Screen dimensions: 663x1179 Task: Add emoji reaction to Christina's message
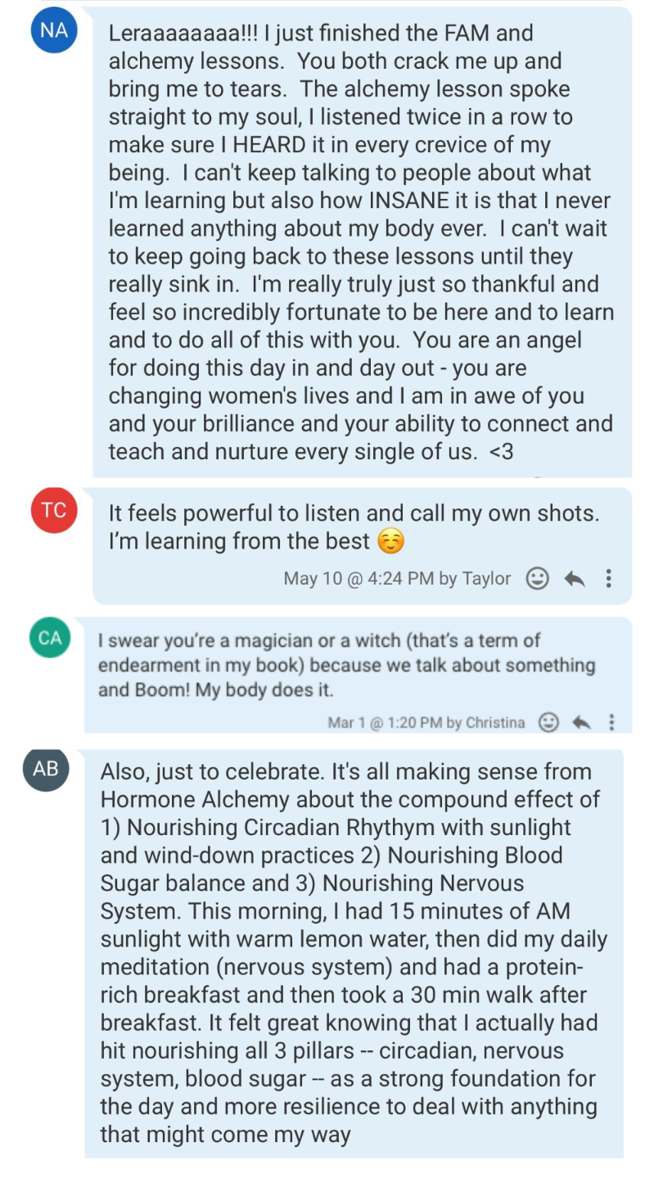coord(548,722)
